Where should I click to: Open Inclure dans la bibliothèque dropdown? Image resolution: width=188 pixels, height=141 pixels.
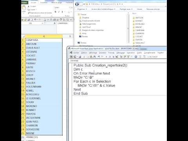(103, 9)
